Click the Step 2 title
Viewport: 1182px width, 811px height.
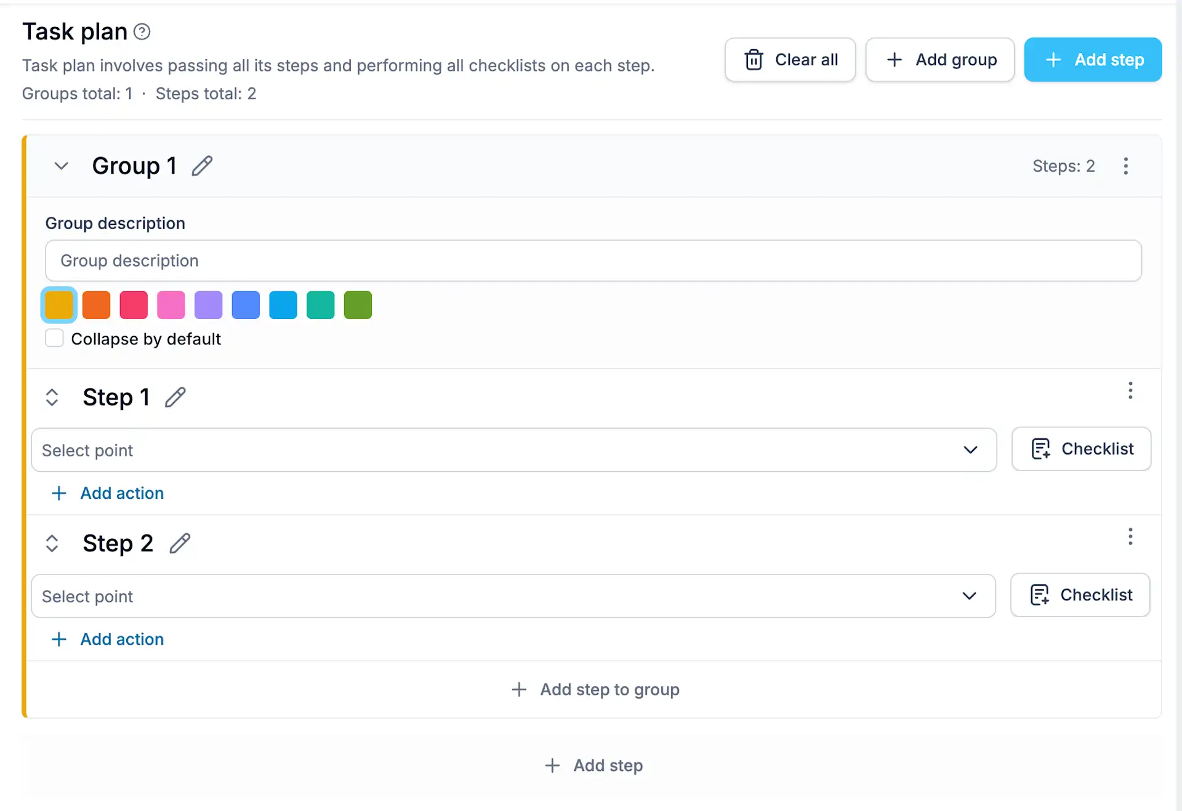[118, 543]
